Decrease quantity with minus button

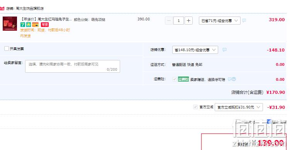point(169,20)
